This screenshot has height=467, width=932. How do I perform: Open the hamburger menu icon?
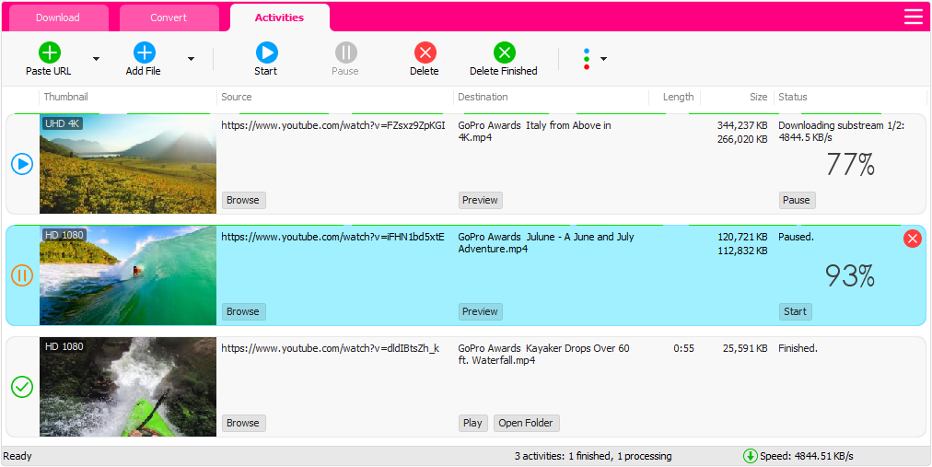(x=913, y=17)
